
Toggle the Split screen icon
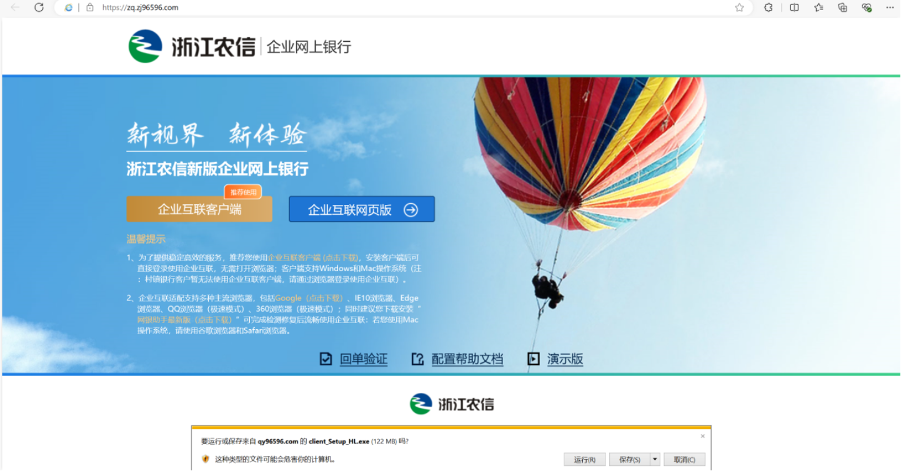(x=794, y=7)
